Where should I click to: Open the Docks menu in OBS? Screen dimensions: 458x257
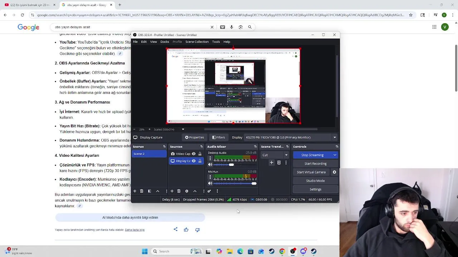coord(165,42)
